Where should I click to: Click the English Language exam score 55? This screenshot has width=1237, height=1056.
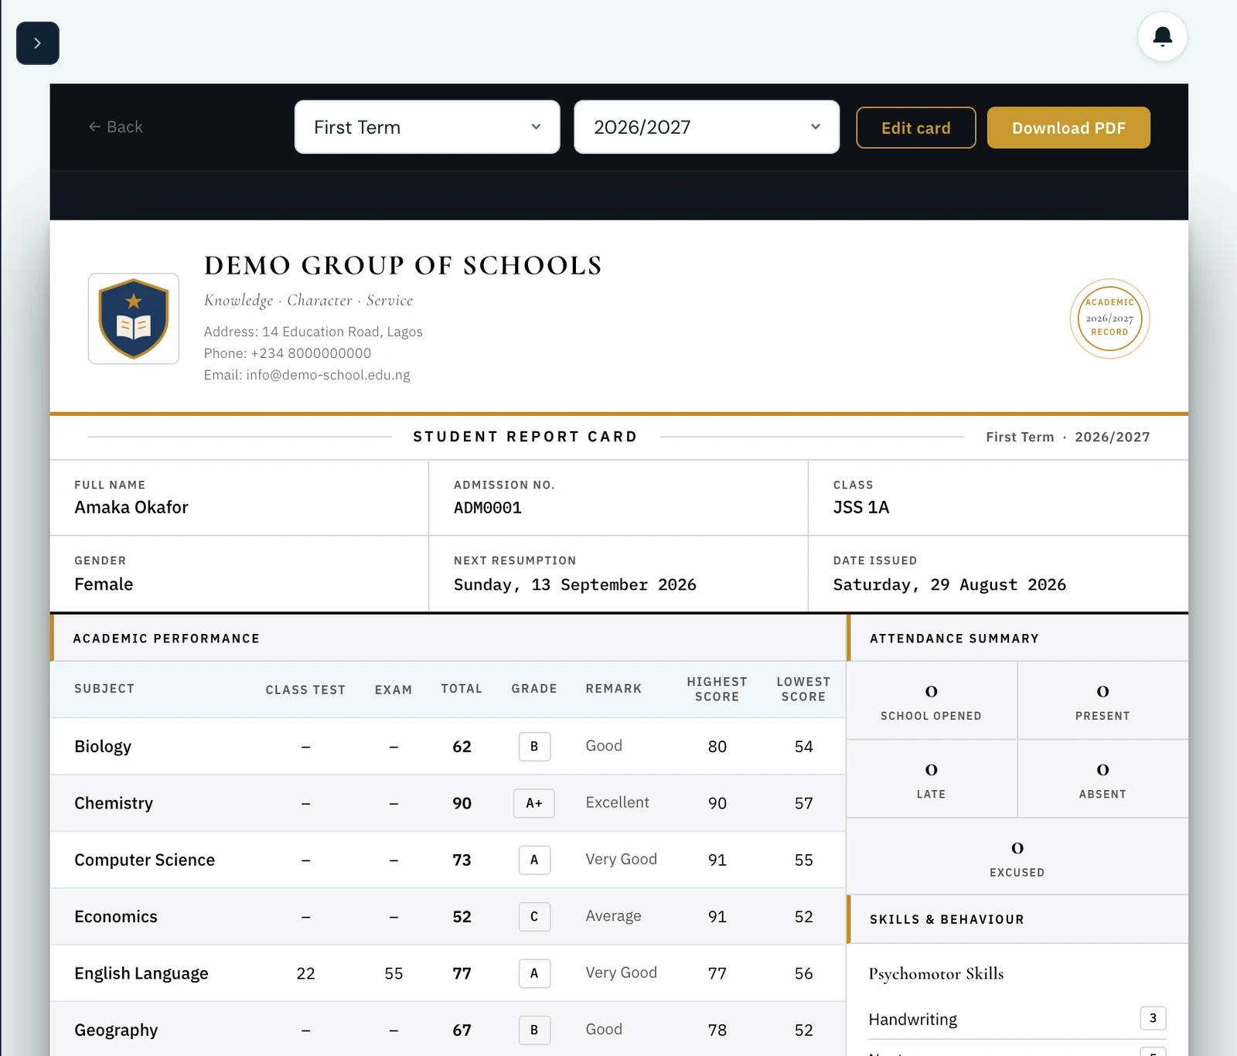(394, 973)
